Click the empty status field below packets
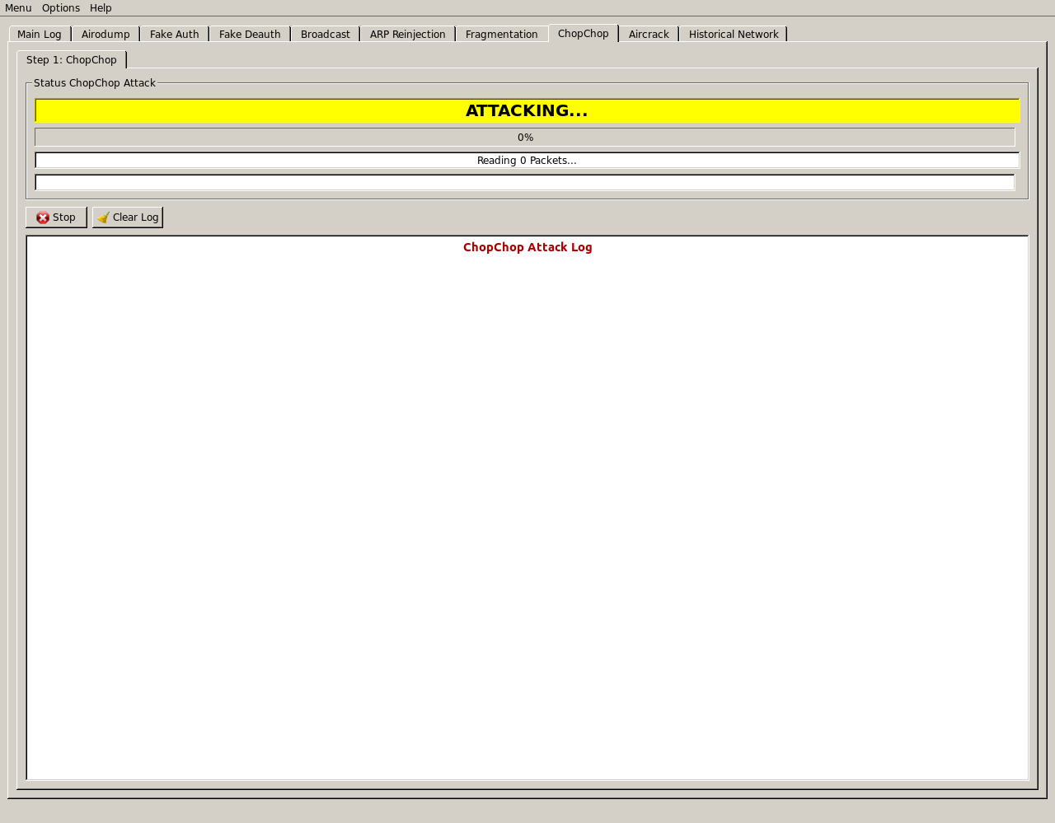This screenshot has height=823, width=1055. [525, 182]
